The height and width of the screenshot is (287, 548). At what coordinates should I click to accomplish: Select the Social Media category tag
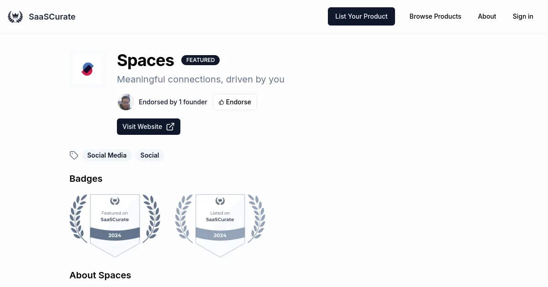click(x=107, y=155)
